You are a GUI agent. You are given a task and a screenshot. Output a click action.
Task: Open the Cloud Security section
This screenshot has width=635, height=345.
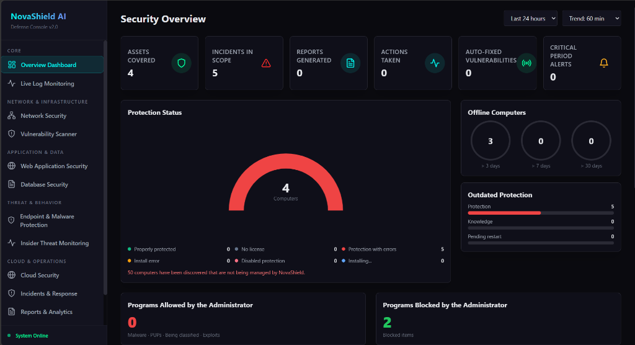click(x=52, y=275)
